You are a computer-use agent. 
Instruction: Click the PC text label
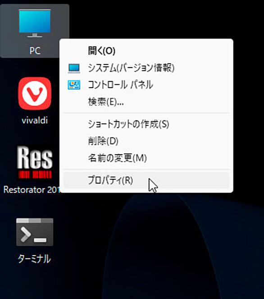tap(35, 51)
